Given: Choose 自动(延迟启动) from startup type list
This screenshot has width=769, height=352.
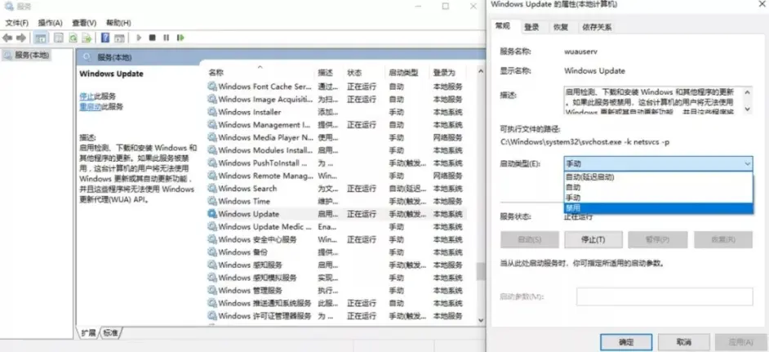Looking at the screenshot, I should (658, 177).
